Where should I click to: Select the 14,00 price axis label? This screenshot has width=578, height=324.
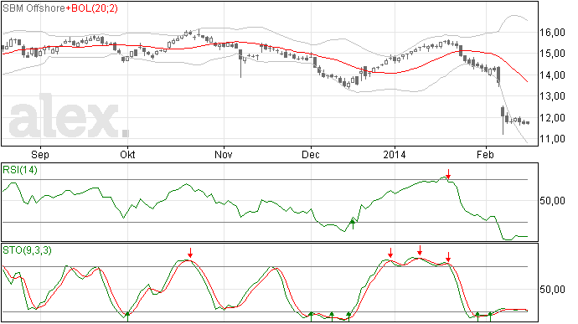[552, 75]
